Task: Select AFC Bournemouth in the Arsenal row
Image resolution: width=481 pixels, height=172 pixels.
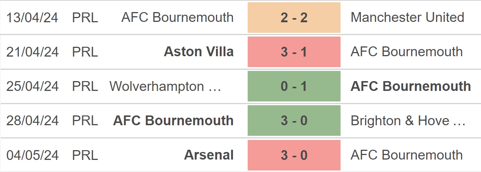Action: coord(407,155)
